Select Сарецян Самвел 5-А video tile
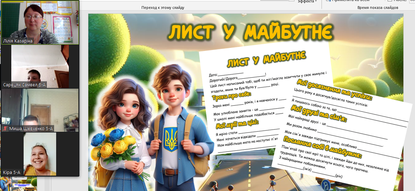 click(40, 66)
